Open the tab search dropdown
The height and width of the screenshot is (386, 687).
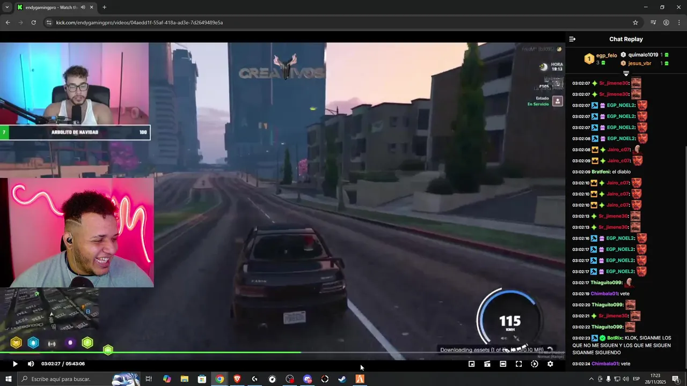(x=7, y=8)
